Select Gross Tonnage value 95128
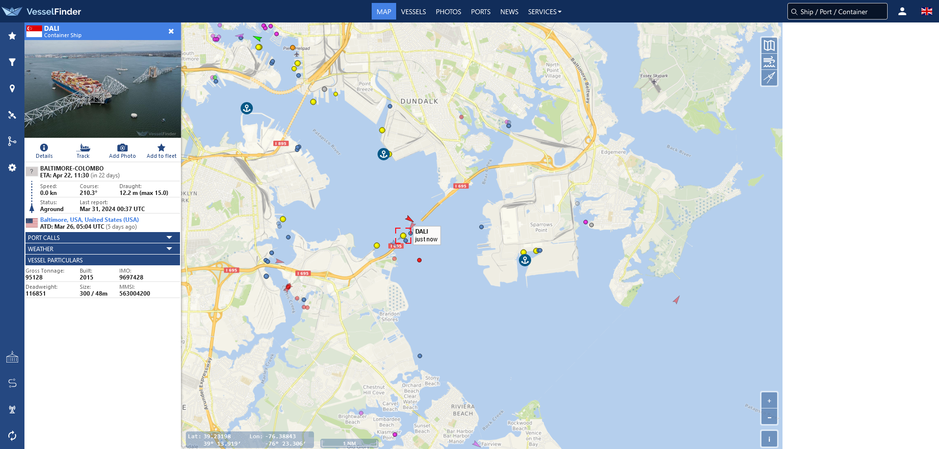 point(34,278)
